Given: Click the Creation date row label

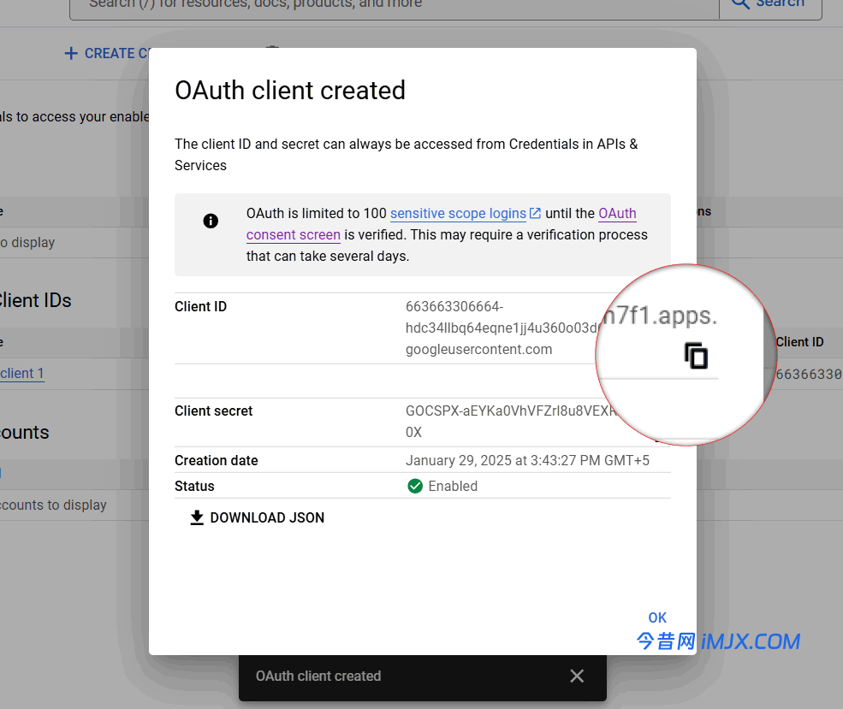Looking at the screenshot, I should coord(217,460).
